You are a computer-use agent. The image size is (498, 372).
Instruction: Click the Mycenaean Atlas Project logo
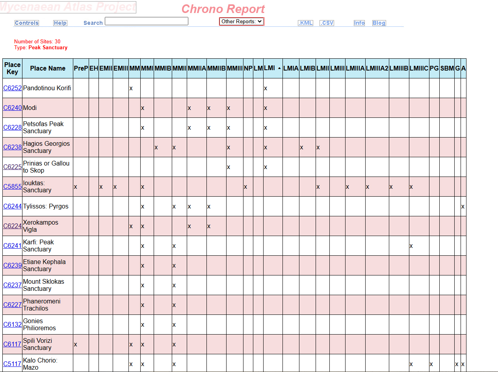(x=68, y=7)
